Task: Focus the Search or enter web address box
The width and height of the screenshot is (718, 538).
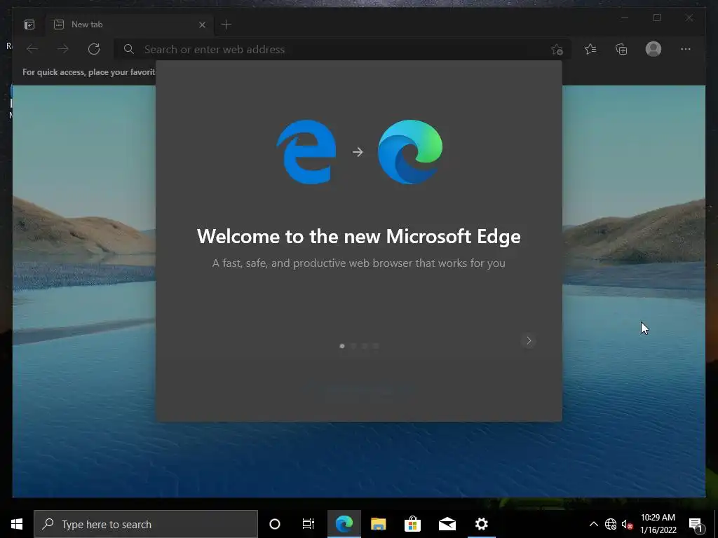Action: pos(342,50)
